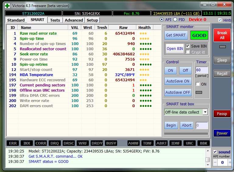Open the Off-line data collect dropdown
This screenshot has width=234, height=172.
(205, 112)
